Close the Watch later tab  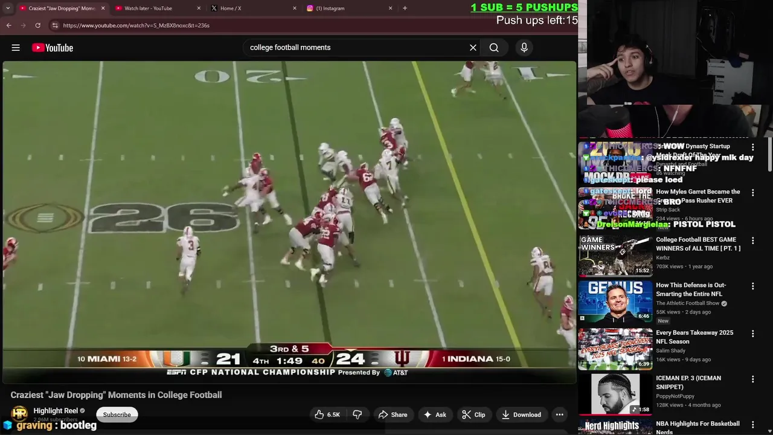pos(199,8)
